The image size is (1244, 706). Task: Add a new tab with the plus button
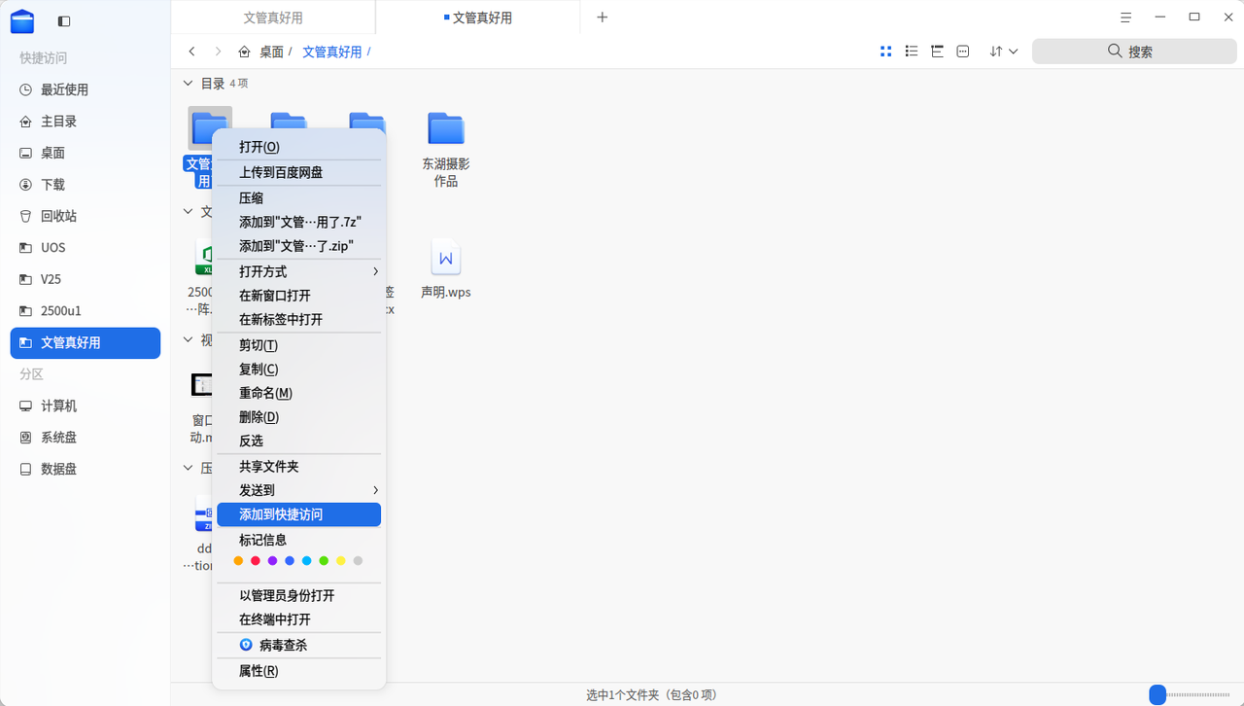pyautogui.click(x=603, y=18)
